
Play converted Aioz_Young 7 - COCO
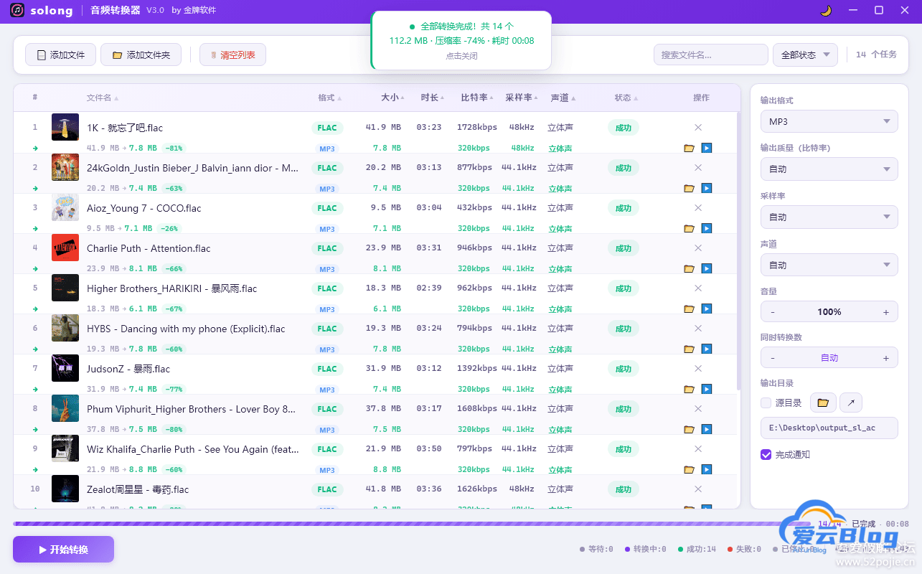click(707, 228)
